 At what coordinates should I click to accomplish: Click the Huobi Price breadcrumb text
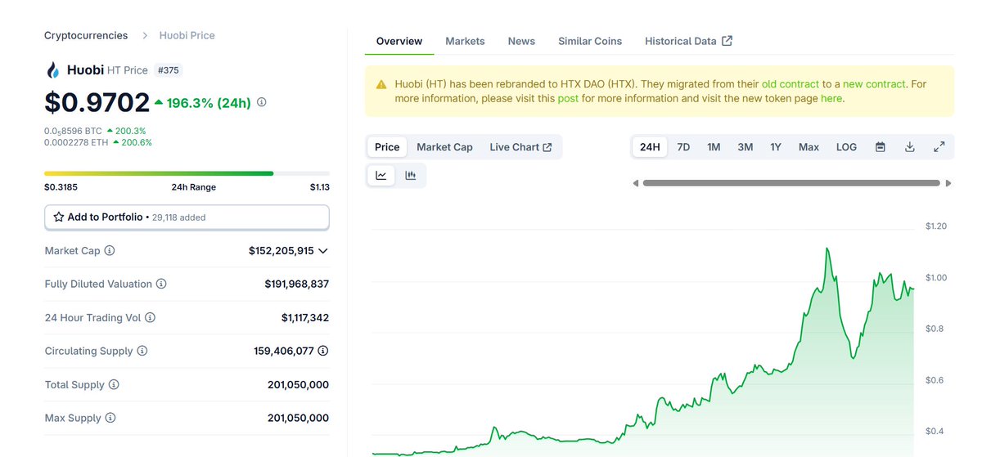click(x=187, y=35)
